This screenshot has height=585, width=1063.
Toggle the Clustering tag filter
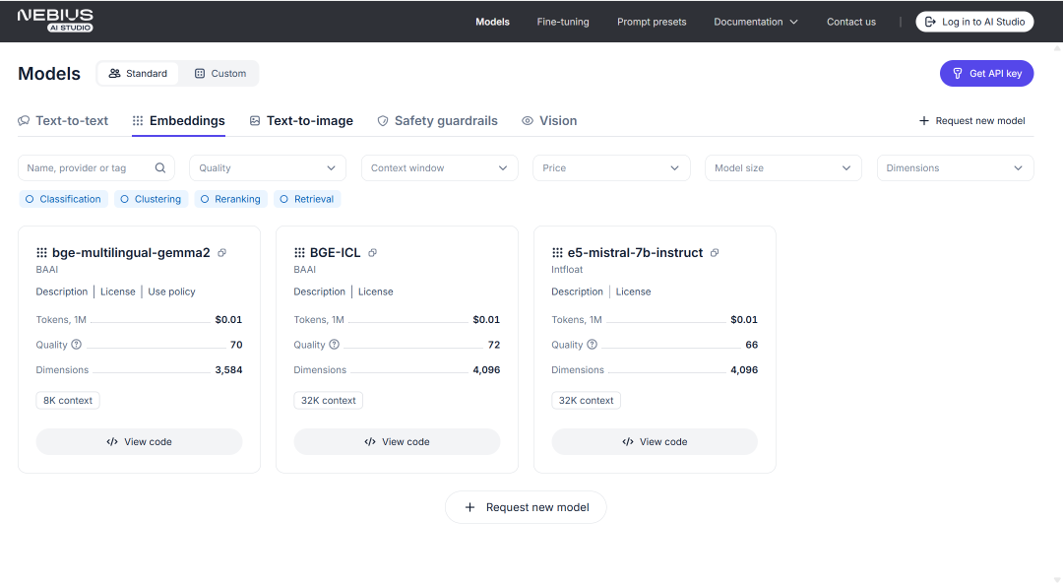pyautogui.click(x=152, y=199)
